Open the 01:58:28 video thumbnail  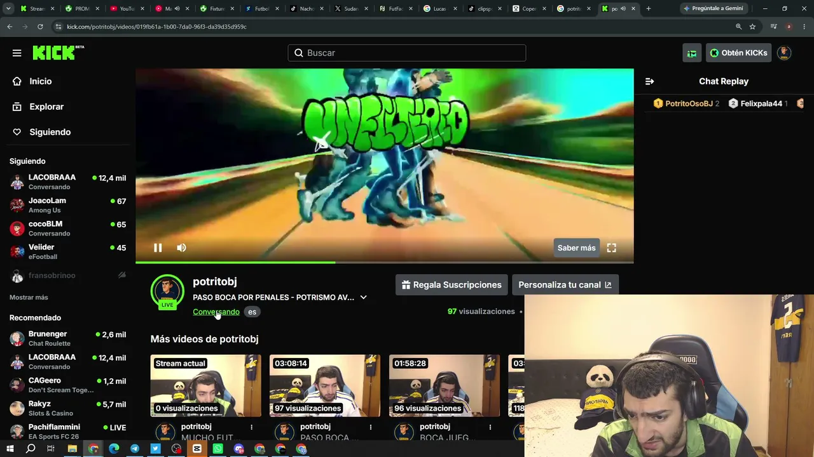[x=445, y=386]
